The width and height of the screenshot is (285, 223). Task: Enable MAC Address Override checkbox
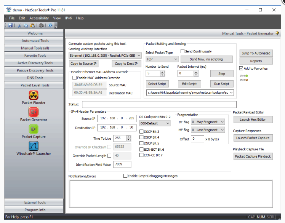coord(74,78)
